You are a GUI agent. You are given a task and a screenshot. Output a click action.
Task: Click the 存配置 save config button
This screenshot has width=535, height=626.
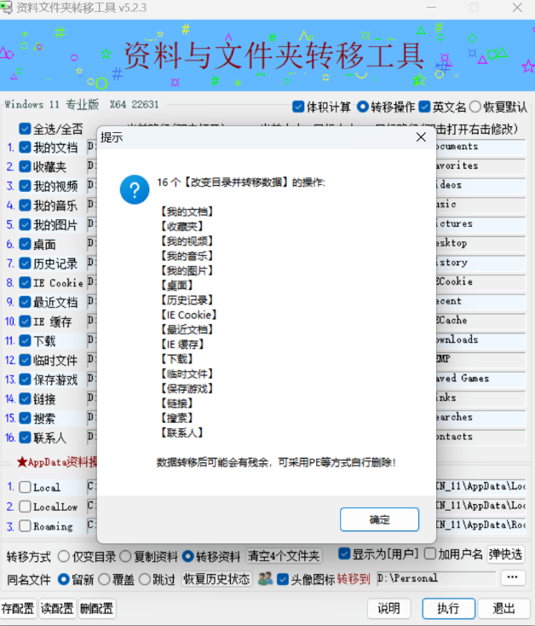[18, 608]
